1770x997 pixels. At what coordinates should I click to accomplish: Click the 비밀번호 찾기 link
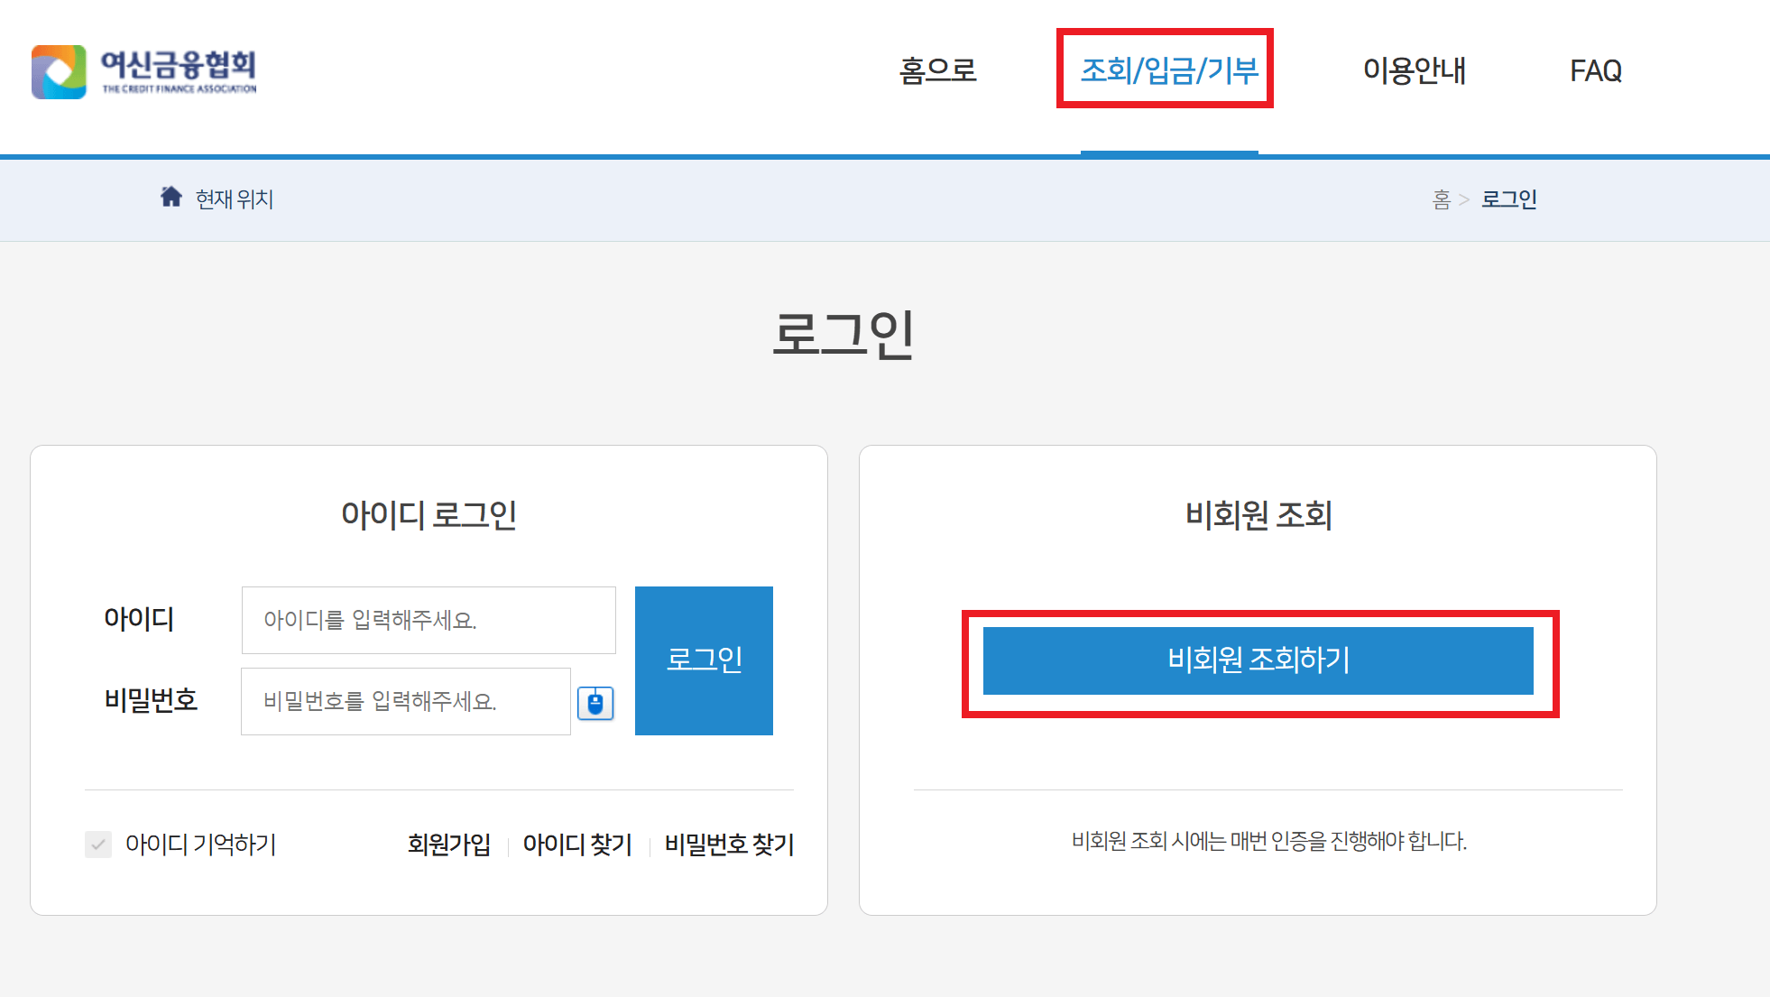(x=729, y=845)
